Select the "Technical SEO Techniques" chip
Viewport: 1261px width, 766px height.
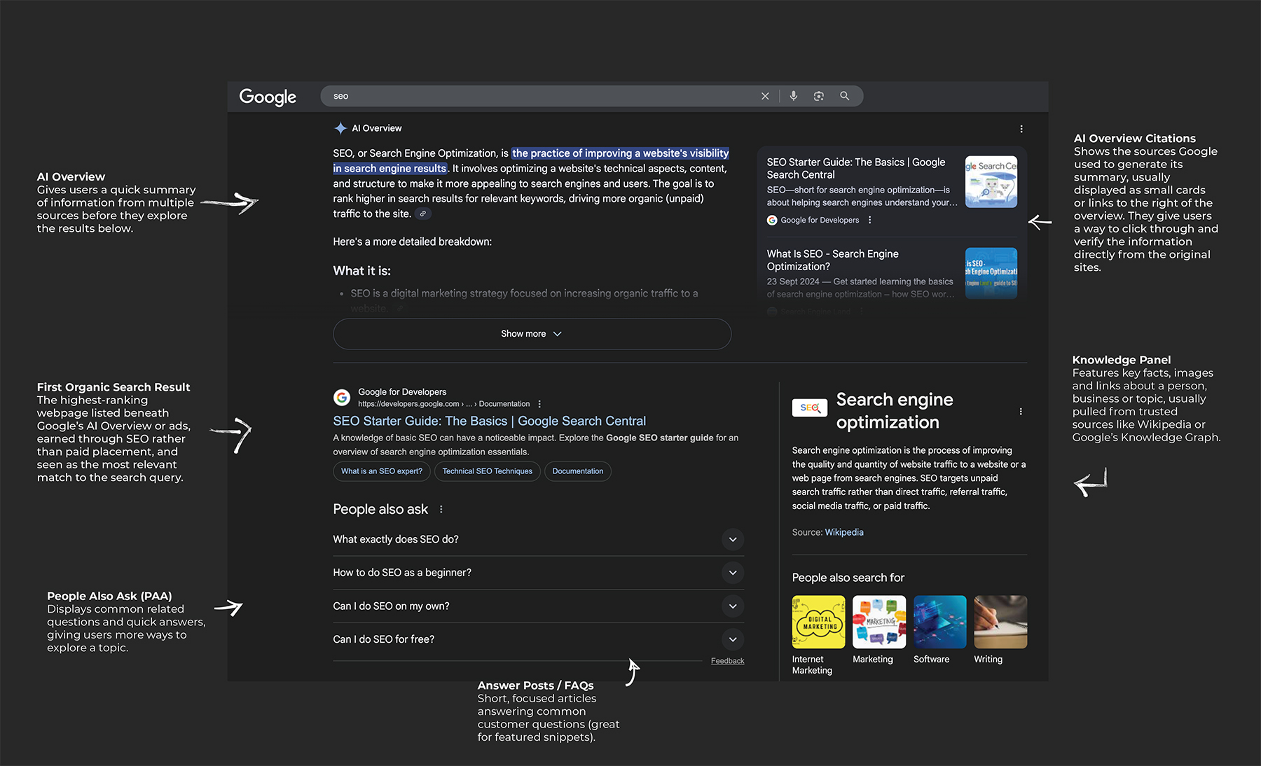coord(487,471)
